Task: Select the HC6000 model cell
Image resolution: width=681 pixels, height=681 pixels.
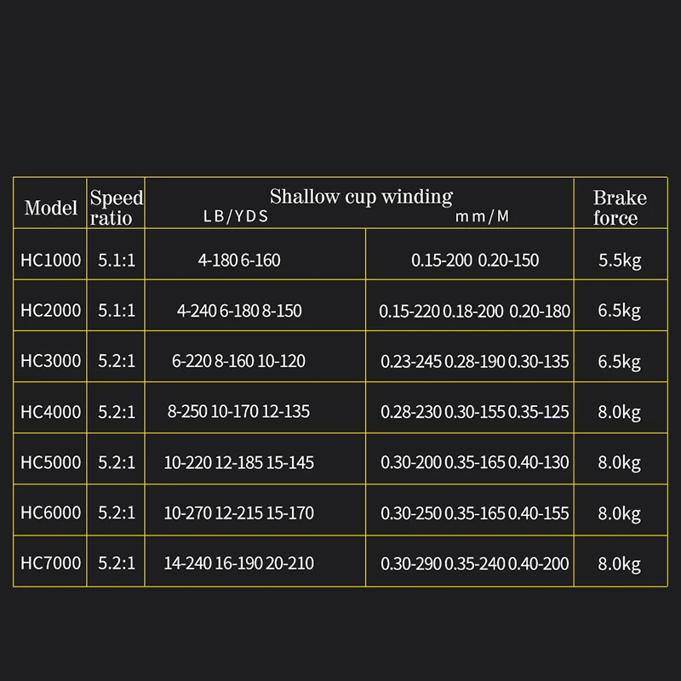Action: [51, 513]
